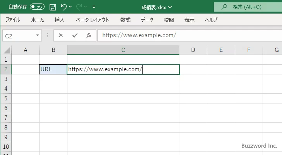Select row 6 header
Viewport: 282px width, 155px height.
(6, 108)
